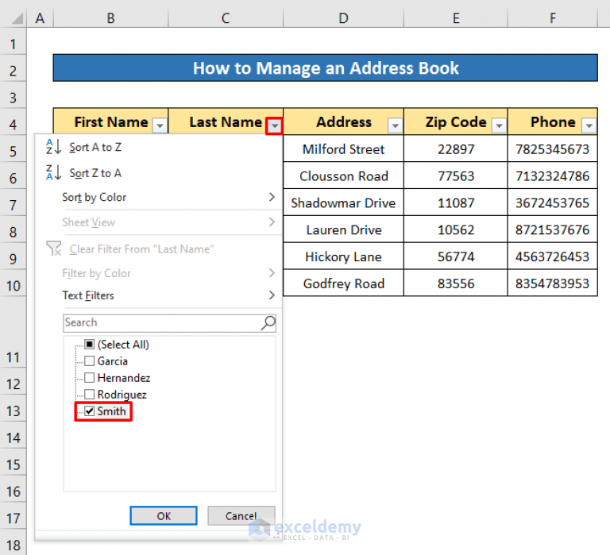
Task: Click zip code cell 11087
Action: pyautogui.click(x=456, y=202)
